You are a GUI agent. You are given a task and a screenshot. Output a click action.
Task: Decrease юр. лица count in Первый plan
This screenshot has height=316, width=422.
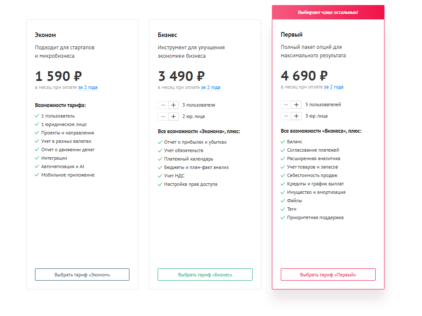point(286,116)
